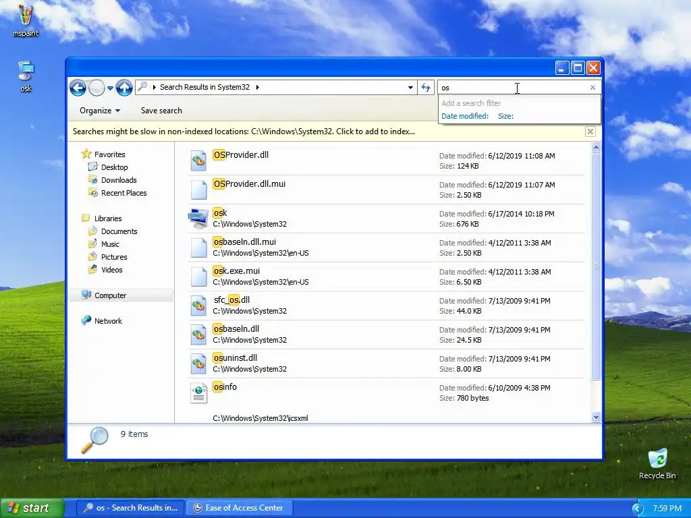
Task: Expand arrow after Search Results in System32
Action: (x=257, y=87)
